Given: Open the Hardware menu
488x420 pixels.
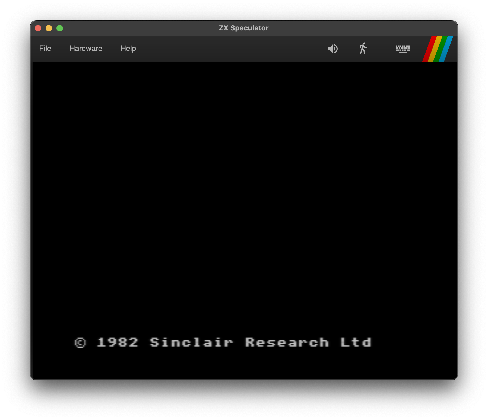Looking at the screenshot, I should click(86, 49).
